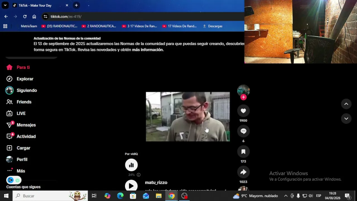
Task: Open the network tray icon
Action: (x=305, y=196)
